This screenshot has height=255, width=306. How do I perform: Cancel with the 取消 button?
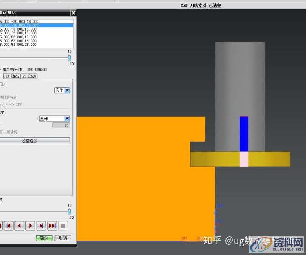click(x=62, y=238)
